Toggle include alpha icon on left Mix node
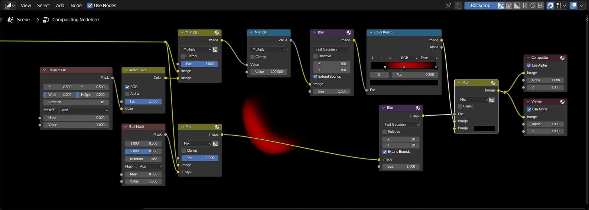The width and height of the screenshot is (589, 210). click(x=215, y=143)
